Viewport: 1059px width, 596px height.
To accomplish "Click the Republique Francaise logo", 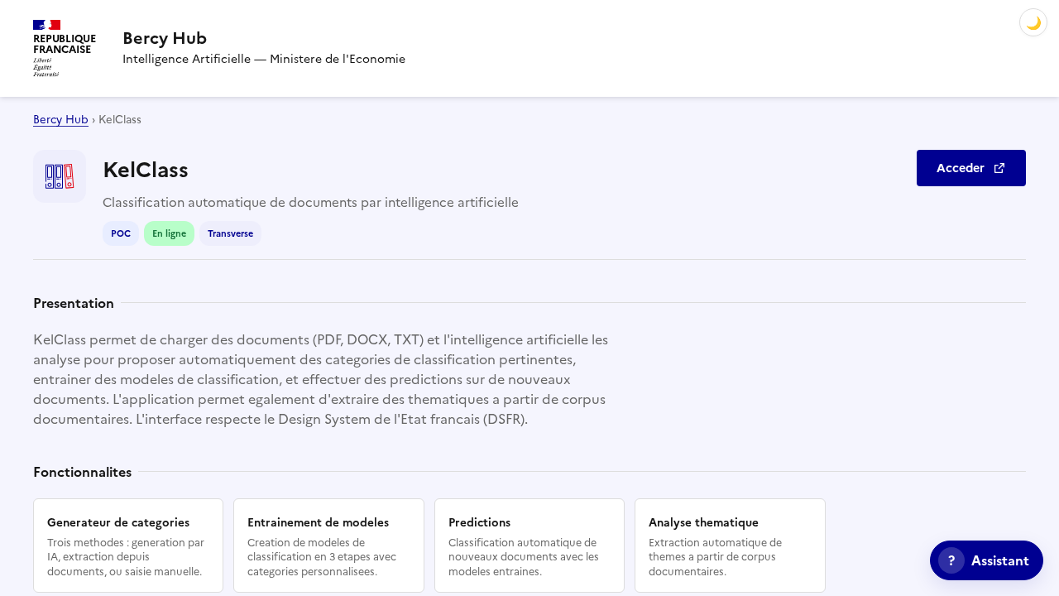I will click(65, 48).
